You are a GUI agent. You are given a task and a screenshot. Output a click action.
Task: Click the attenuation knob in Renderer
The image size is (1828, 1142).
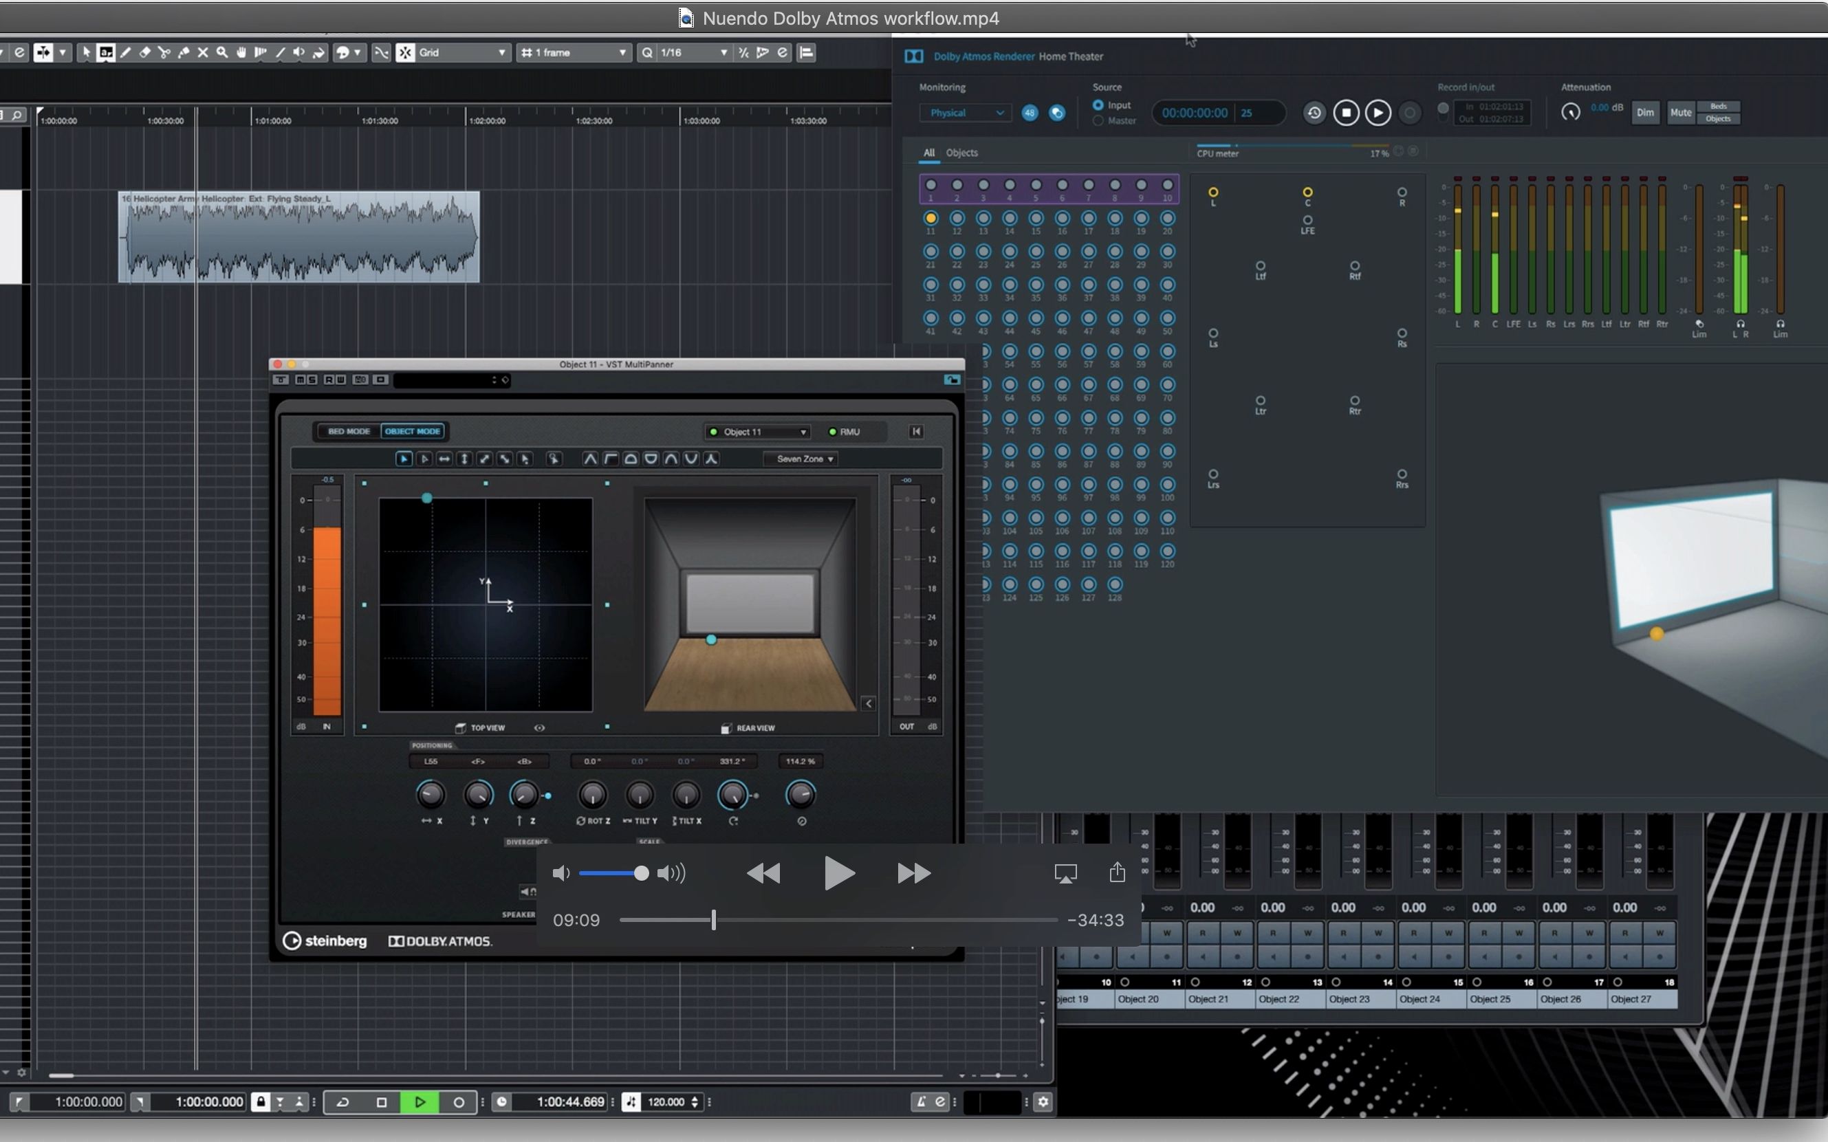tap(1570, 113)
